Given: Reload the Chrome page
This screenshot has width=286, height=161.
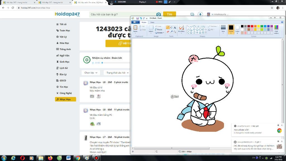Looking at the screenshot, I should coord(13,8).
